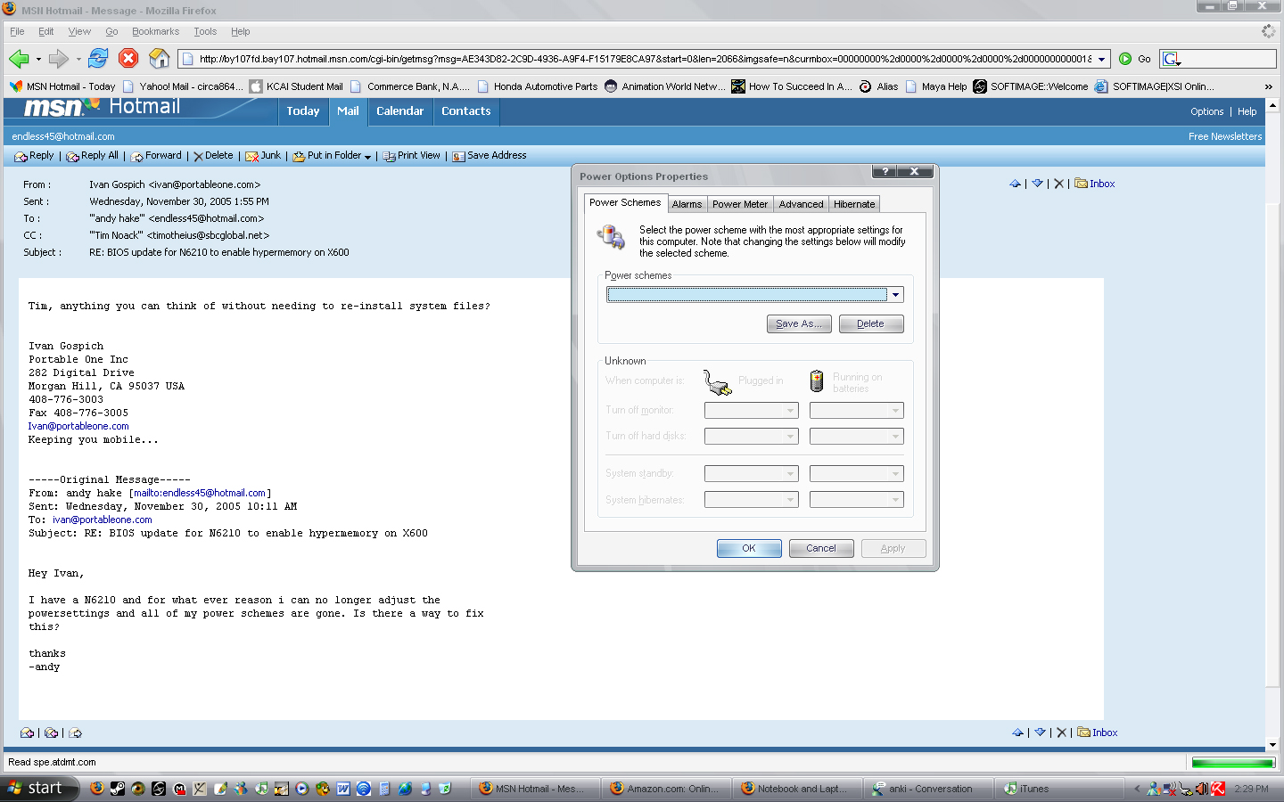Viewport: 1284px width, 802px height.
Task: Switch to the Power Meter tab
Action: click(x=740, y=204)
